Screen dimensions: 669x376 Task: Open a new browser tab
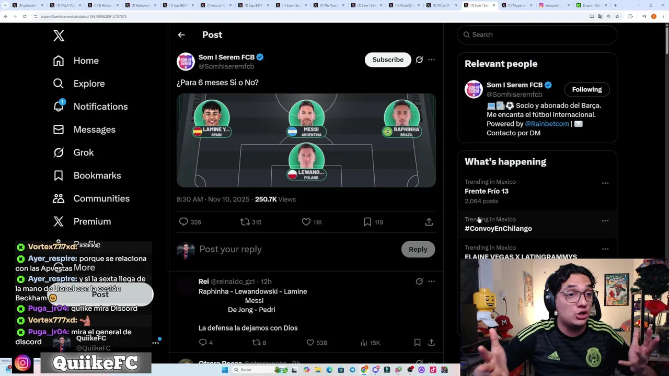(x=615, y=5)
